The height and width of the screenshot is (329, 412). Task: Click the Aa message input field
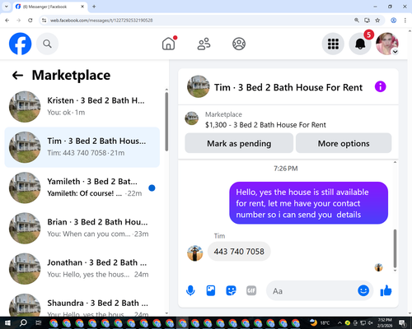coord(311,290)
